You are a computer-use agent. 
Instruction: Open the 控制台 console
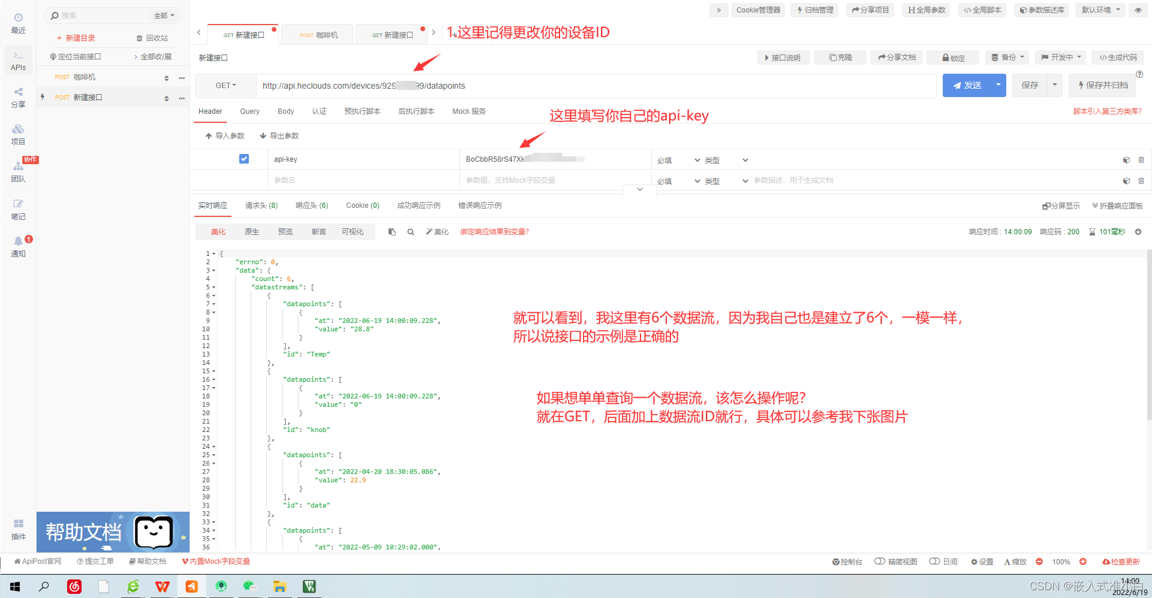pos(847,561)
